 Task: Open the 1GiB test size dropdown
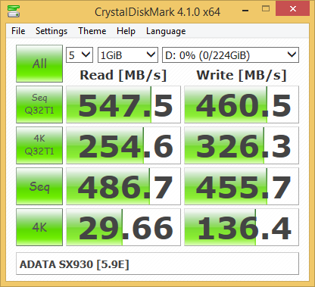click(x=128, y=55)
